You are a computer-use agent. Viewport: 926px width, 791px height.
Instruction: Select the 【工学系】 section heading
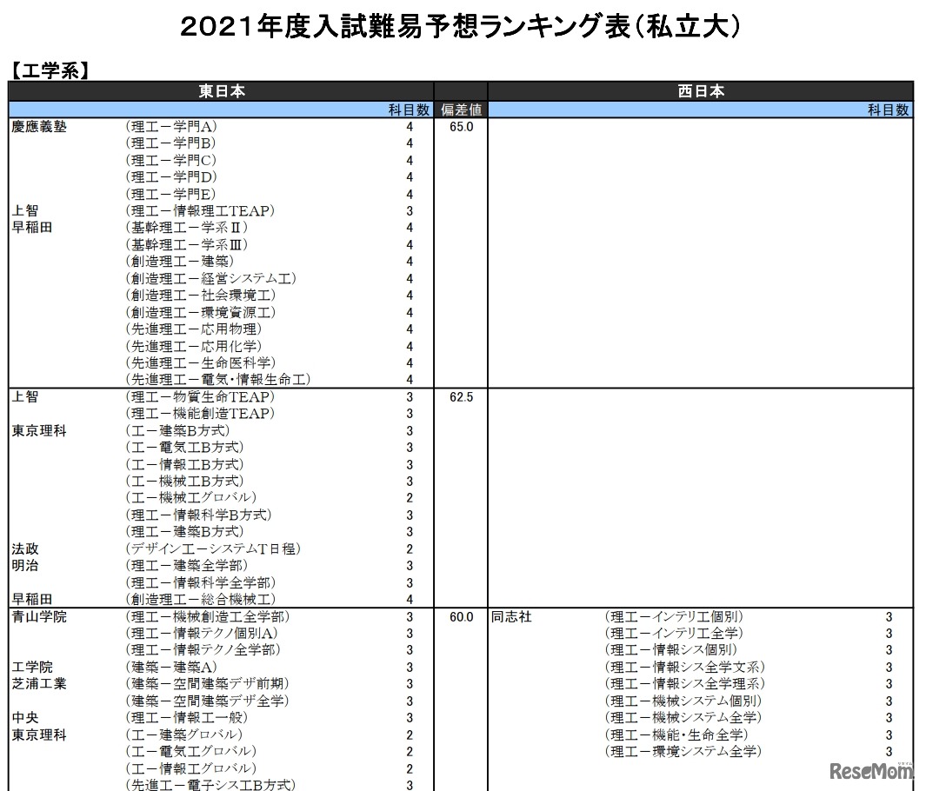50,70
